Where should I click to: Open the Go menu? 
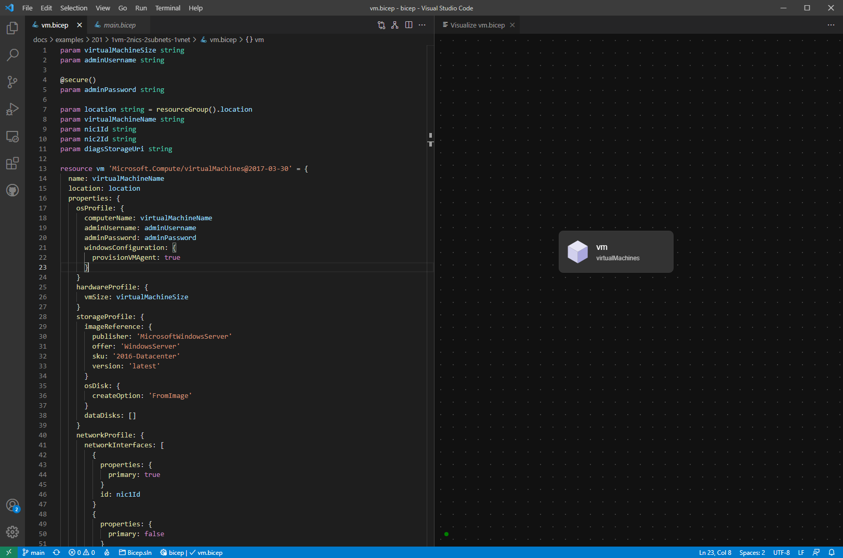point(123,8)
